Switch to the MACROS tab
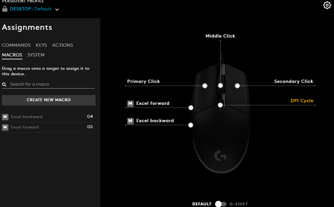This screenshot has height=207, width=334. point(12,55)
